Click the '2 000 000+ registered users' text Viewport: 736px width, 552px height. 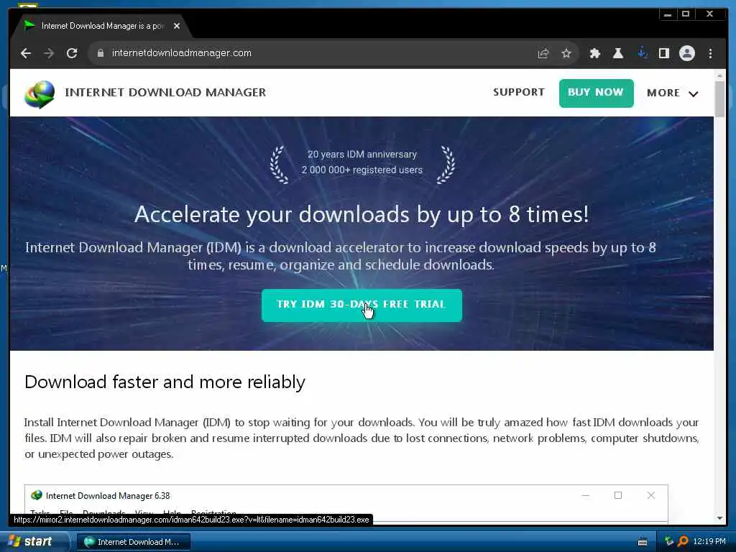coord(362,170)
